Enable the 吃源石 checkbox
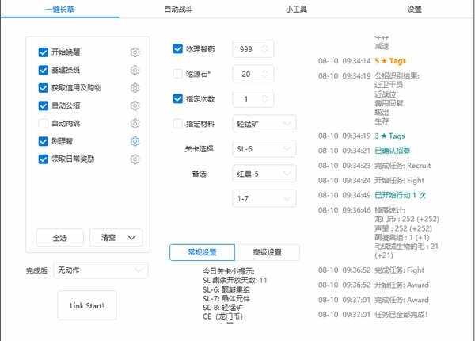 click(x=178, y=74)
